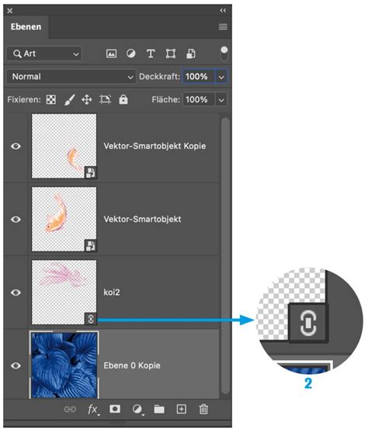Image resolution: width=368 pixels, height=433 pixels.
Task: Select the layer name koi2
Action: tap(112, 293)
